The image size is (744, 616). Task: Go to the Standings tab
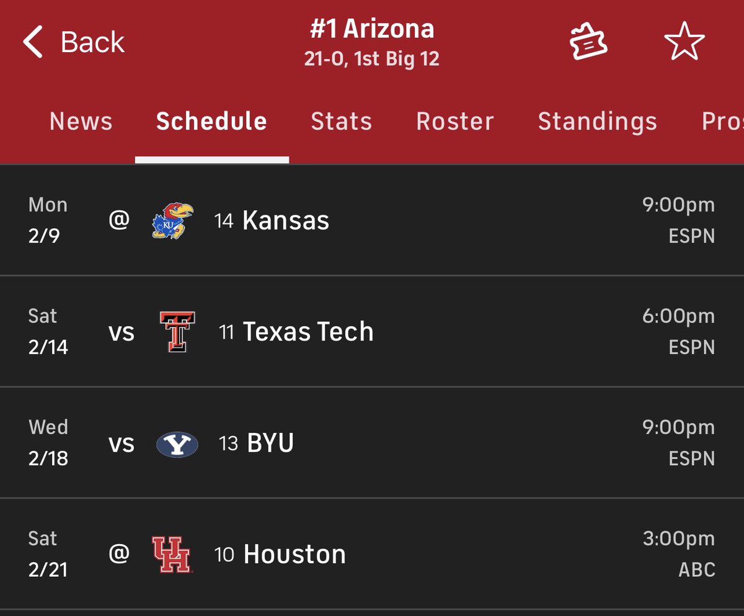[598, 122]
